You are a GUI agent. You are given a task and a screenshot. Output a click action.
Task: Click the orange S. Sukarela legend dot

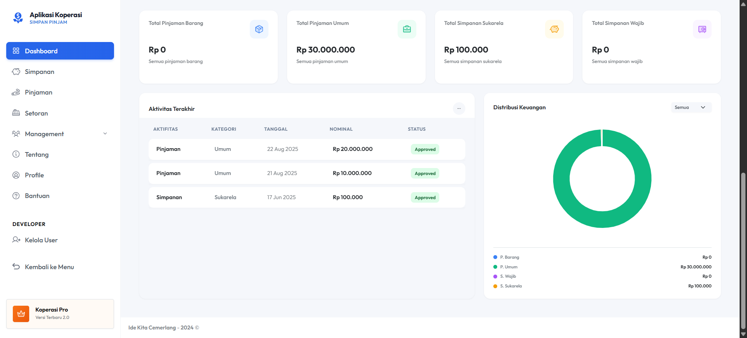click(x=495, y=286)
